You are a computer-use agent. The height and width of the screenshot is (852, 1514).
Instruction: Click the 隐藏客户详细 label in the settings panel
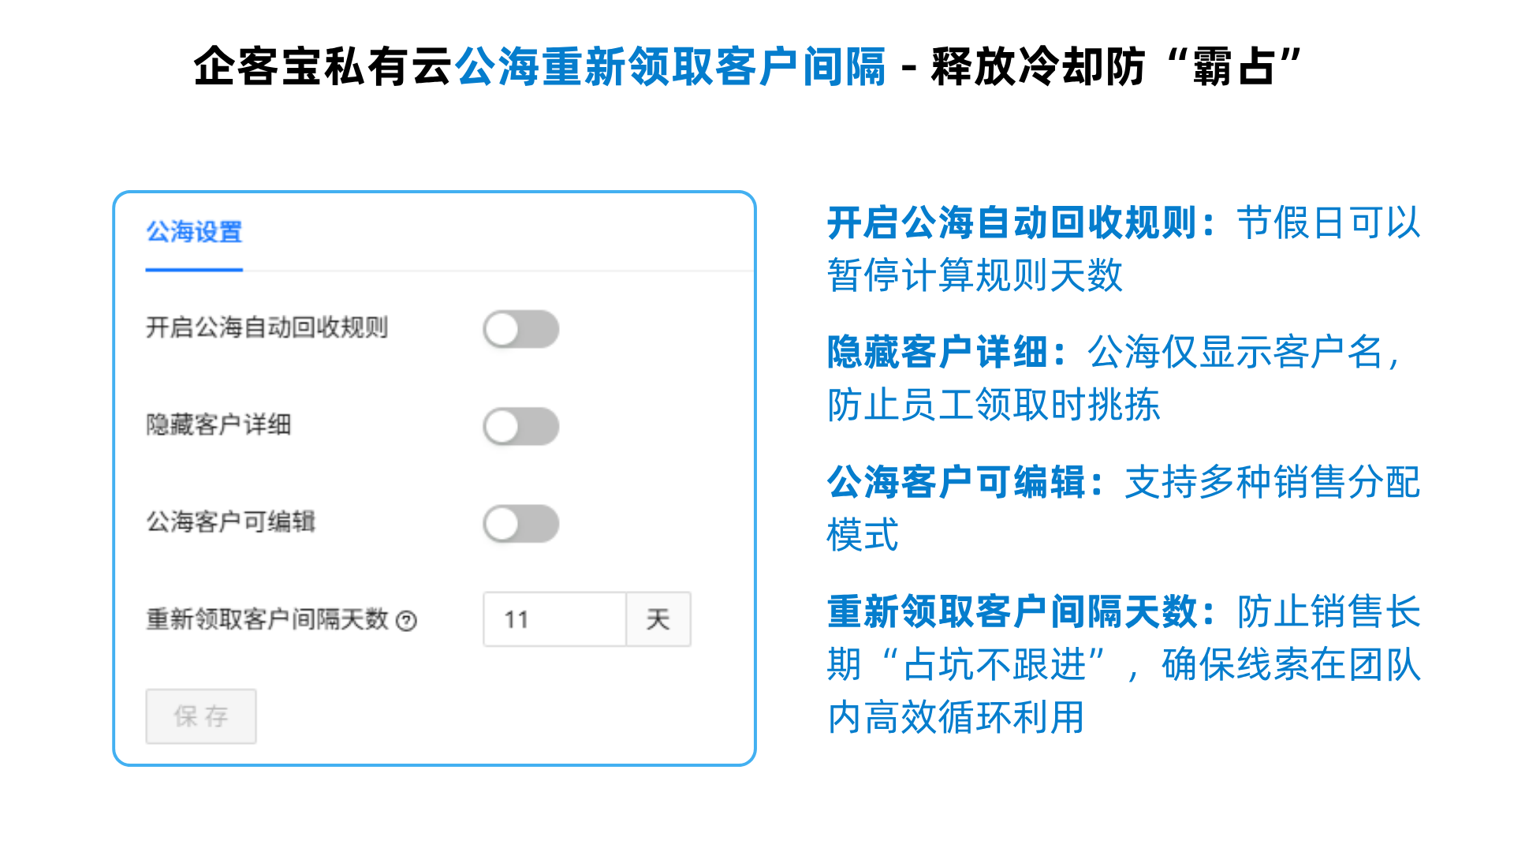[x=218, y=425]
